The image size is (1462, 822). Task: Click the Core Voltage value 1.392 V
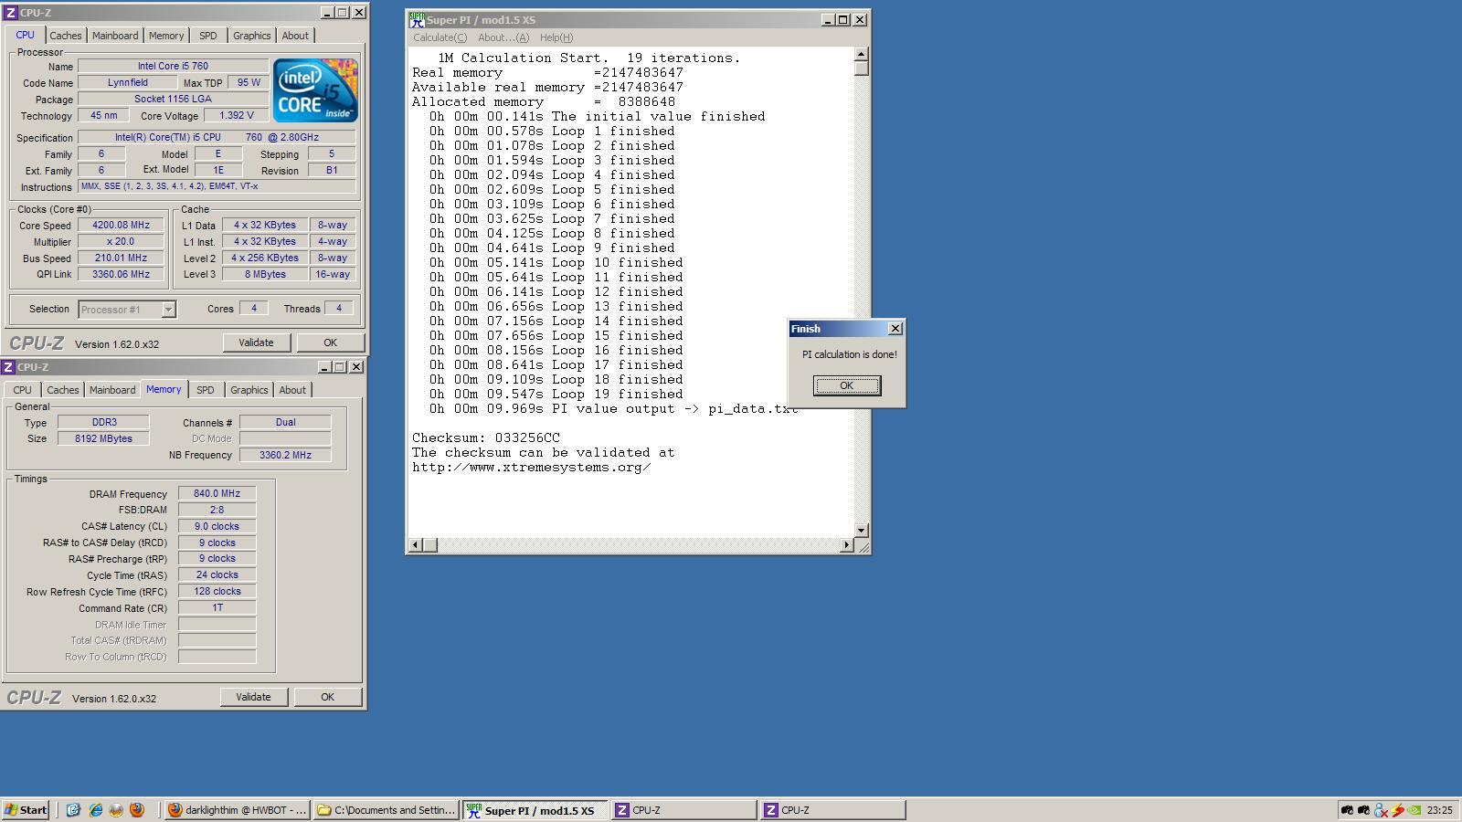tap(237, 116)
